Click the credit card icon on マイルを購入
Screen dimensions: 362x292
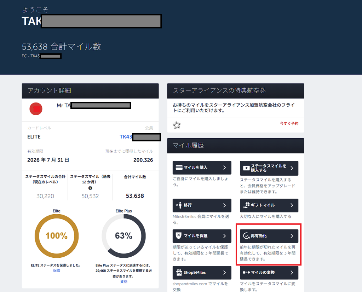click(179, 168)
